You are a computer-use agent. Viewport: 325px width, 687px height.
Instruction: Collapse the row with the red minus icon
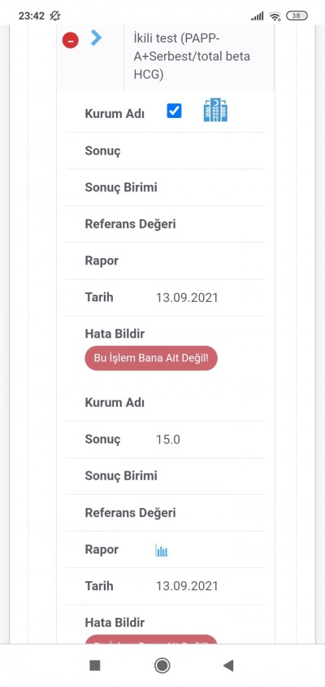point(71,41)
